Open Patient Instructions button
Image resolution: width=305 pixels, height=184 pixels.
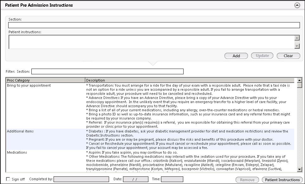pyautogui.click(x=282, y=180)
